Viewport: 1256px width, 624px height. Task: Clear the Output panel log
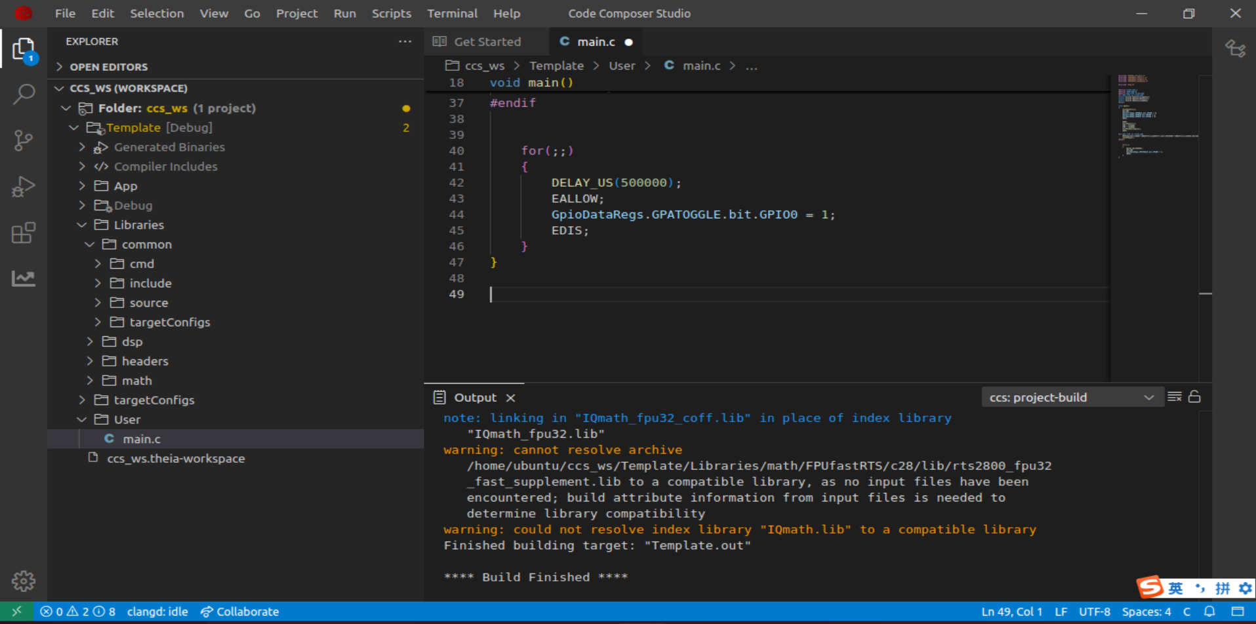[x=1174, y=397]
